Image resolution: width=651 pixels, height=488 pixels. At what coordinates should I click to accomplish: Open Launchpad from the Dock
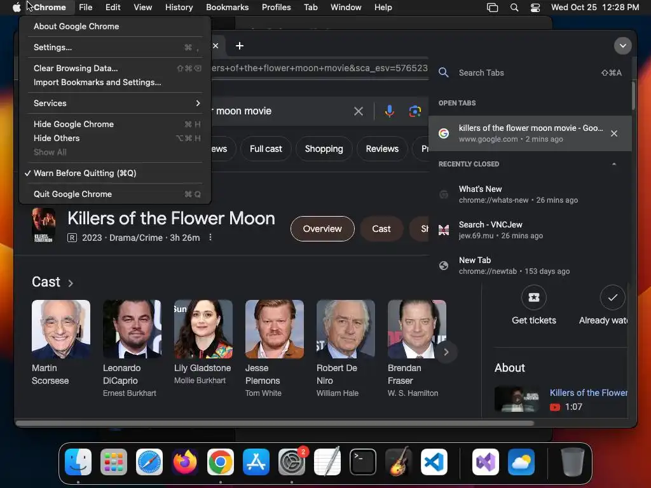(114, 462)
